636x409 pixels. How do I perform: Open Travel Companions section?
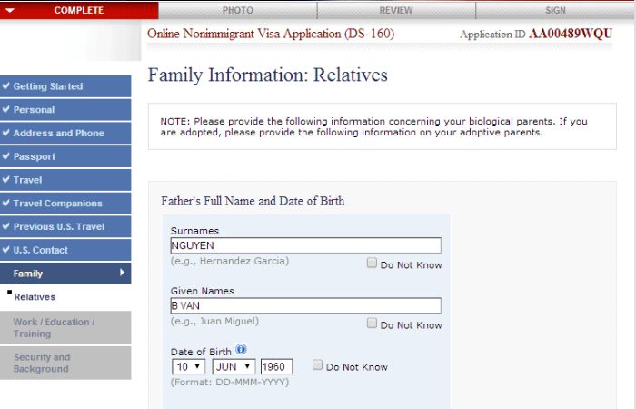point(65,204)
